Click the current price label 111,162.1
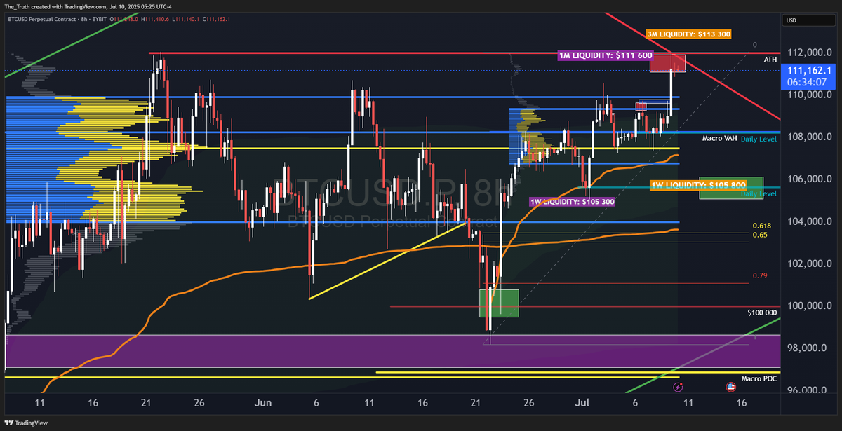The height and width of the screenshot is (431, 842). tap(809, 70)
